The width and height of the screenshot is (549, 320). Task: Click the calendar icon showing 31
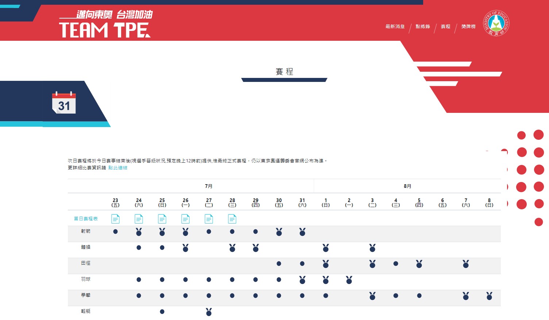(64, 103)
